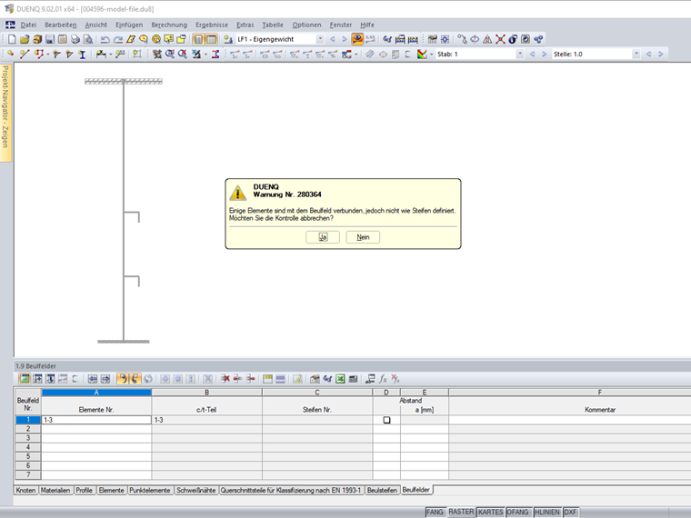This screenshot has width=691, height=518.
Task: Open the Optionen menu
Action: point(306,25)
